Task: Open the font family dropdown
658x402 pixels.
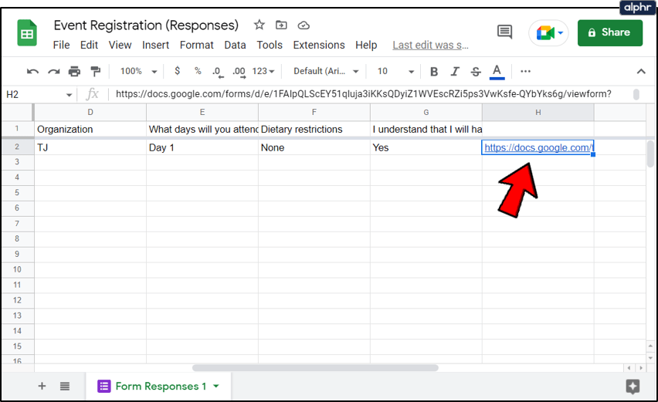Action: coord(326,71)
